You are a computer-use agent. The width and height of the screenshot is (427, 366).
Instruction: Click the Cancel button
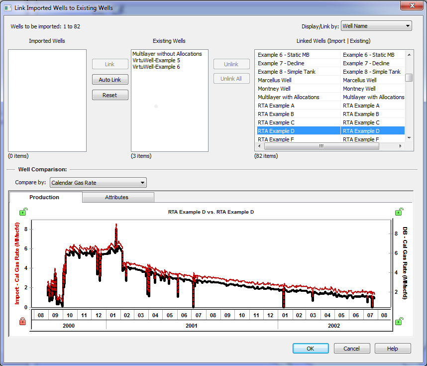(x=351, y=349)
